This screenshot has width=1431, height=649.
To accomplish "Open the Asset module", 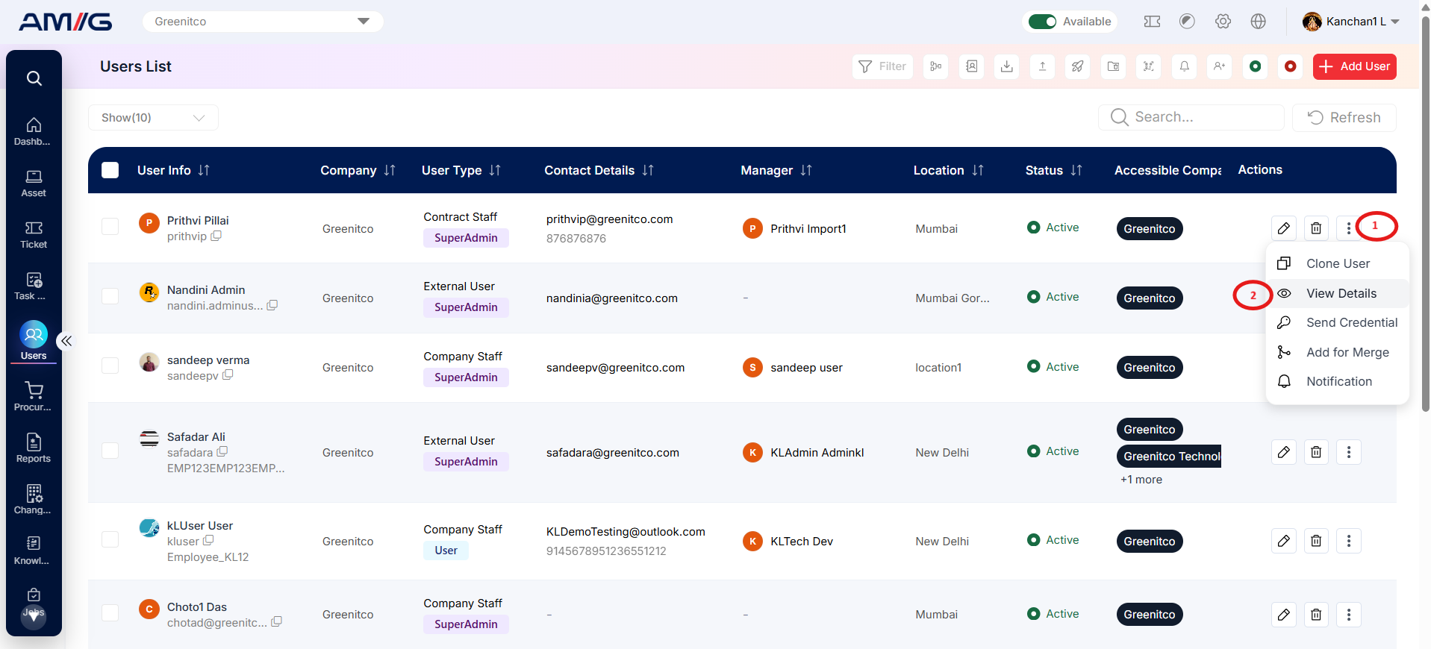I will click(34, 183).
